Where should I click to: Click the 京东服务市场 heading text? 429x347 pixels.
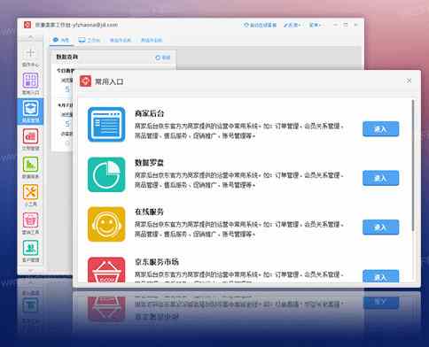pos(157,262)
